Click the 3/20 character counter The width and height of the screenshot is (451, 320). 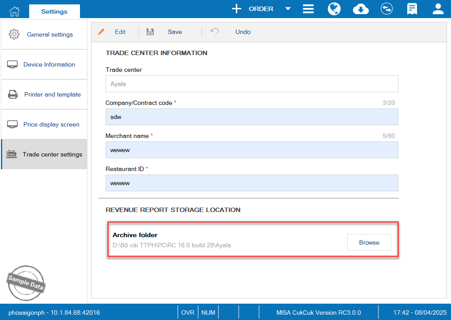tap(389, 103)
